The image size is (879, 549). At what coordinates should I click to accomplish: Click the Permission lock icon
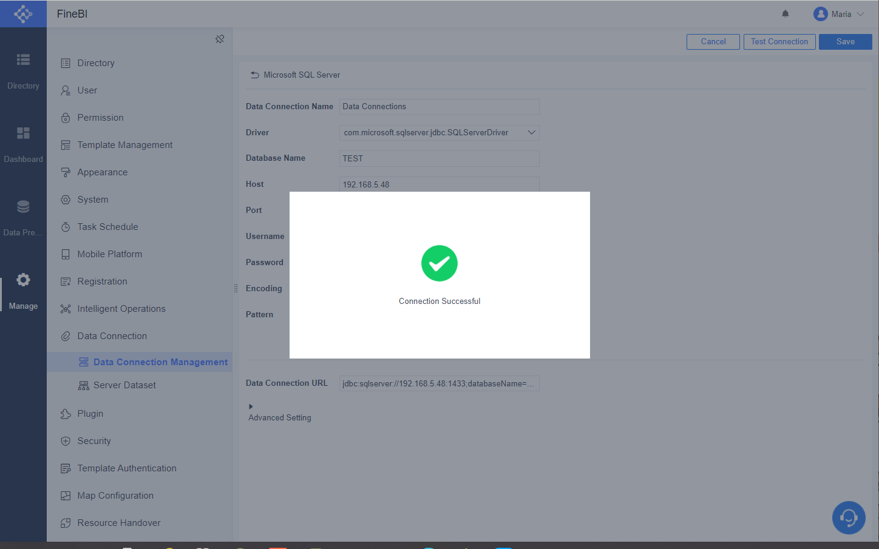coord(66,118)
